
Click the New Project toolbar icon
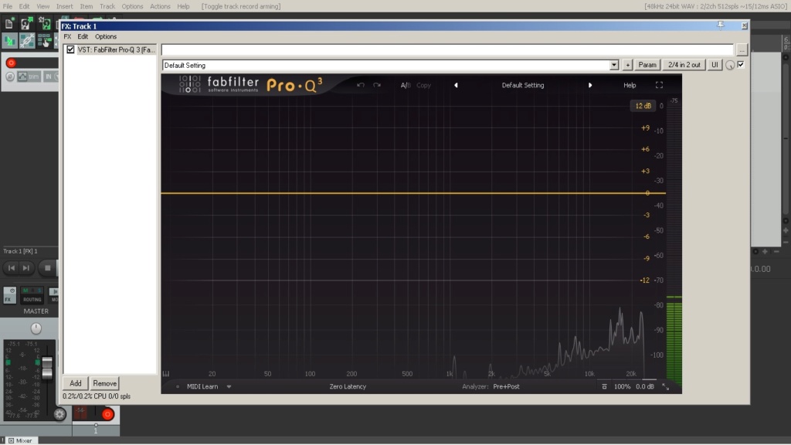tap(9, 23)
